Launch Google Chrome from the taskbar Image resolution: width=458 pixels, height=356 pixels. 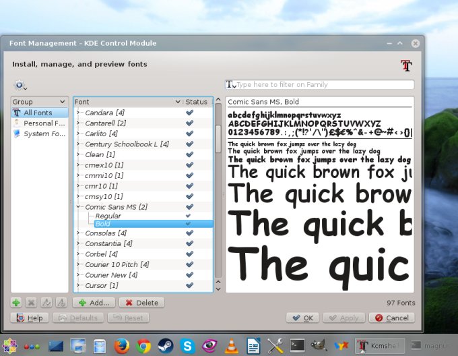(143, 346)
